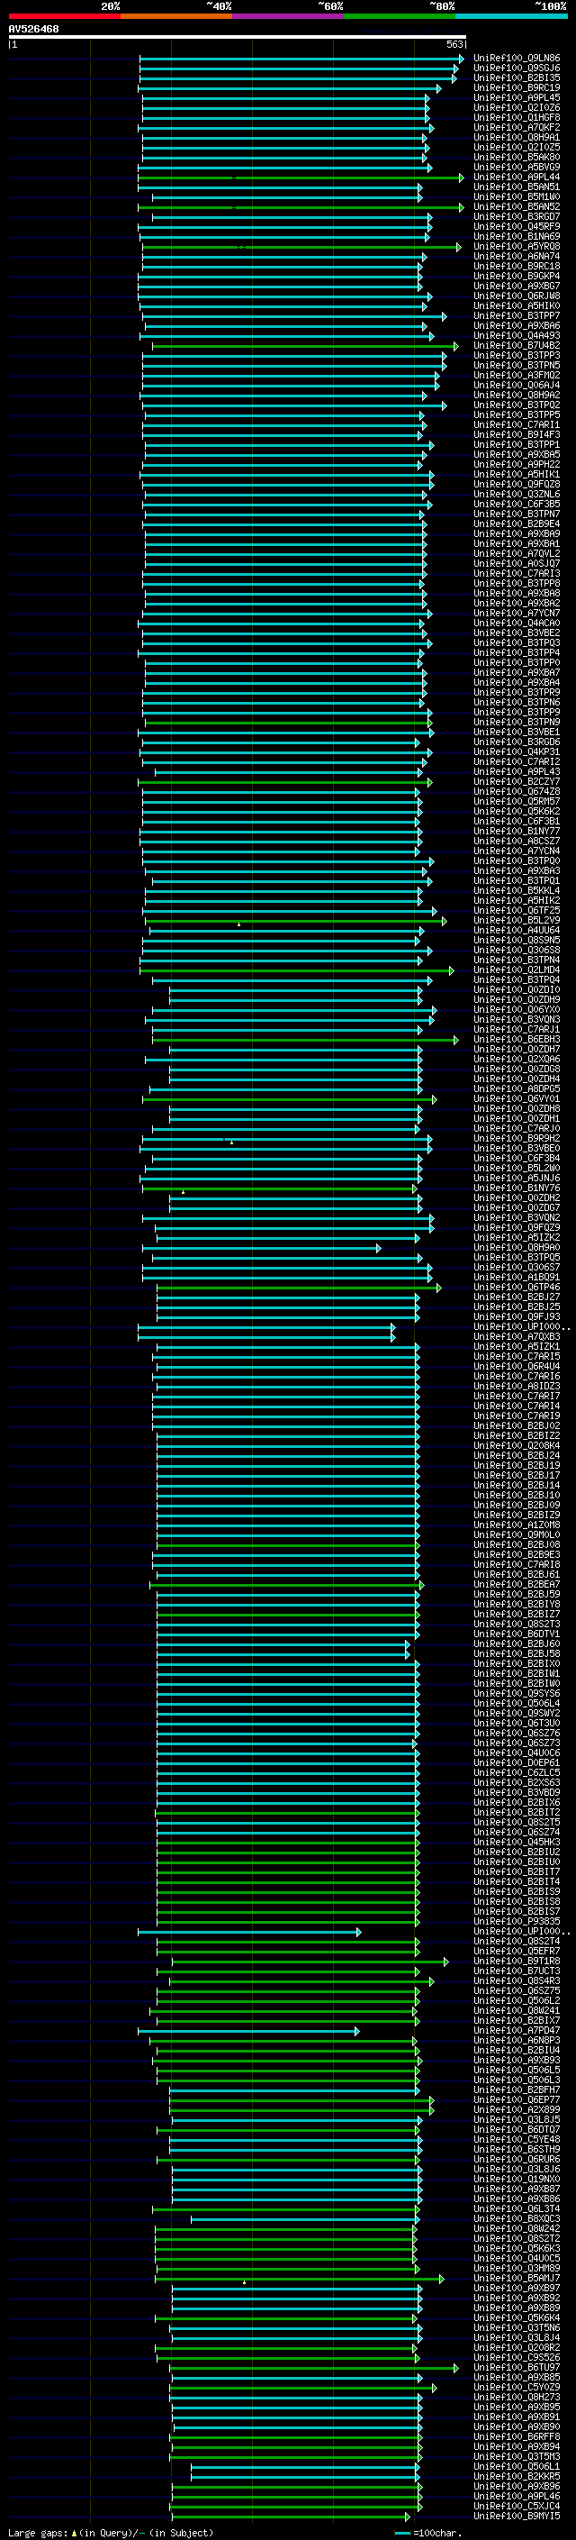Select the UniRef100_B5M1W0 label

pyautogui.click(x=517, y=197)
